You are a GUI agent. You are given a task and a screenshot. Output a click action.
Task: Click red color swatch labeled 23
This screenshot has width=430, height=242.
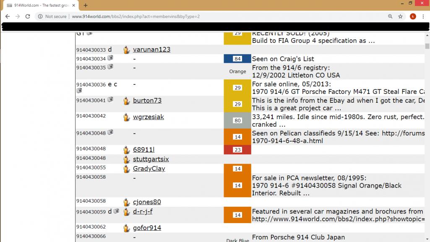[237, 150]
